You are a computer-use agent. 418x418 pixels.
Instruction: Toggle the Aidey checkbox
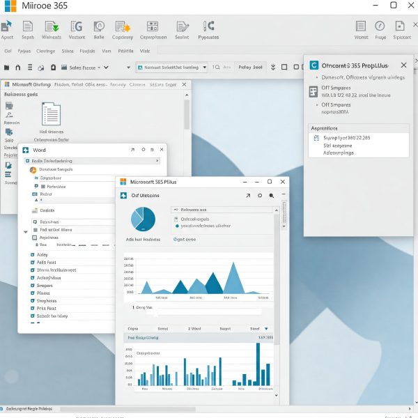33,254
